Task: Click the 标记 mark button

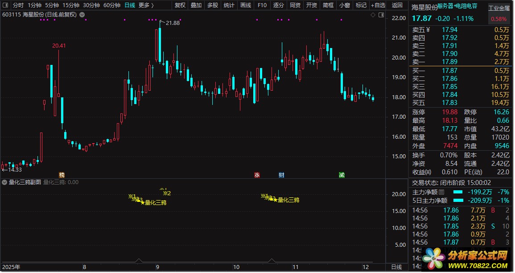Action: pyautogui.click(x=361, y=5)
